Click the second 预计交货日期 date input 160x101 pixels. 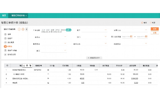142,37
